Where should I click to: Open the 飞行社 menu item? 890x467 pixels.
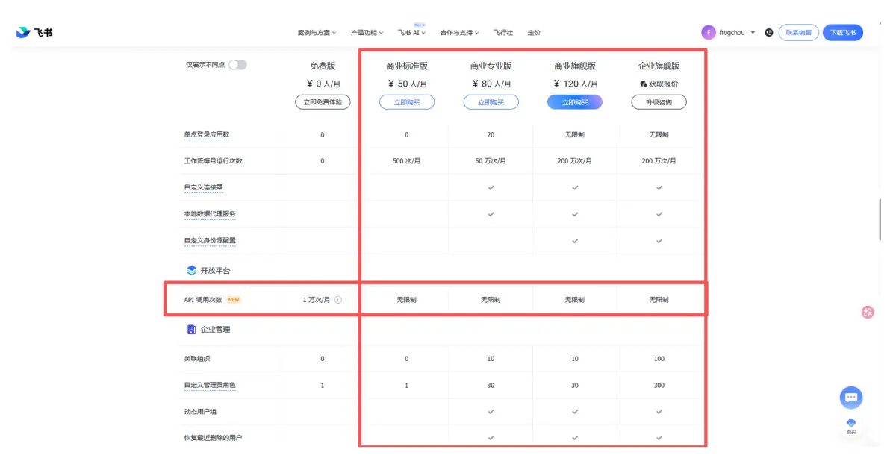point(503,33)
